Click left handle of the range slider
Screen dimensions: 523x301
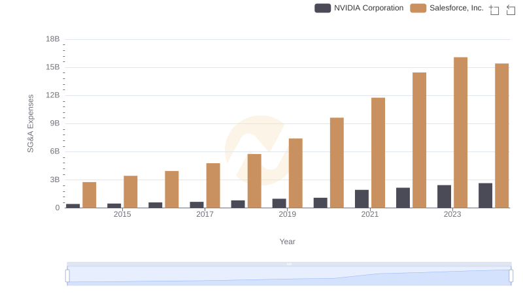point(67,276)
